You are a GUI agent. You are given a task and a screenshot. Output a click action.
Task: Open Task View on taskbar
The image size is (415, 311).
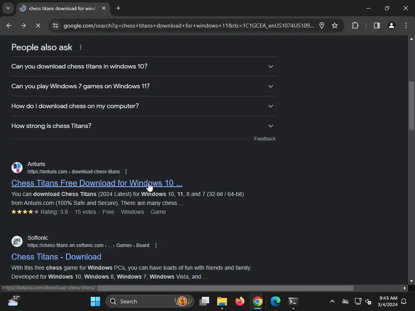coord(204,301)
